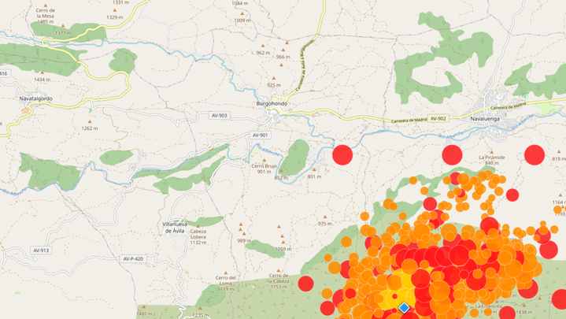566x319 pixels.
Task: Click the 1434 m elevation label
Action: click(x=43, y=80)
